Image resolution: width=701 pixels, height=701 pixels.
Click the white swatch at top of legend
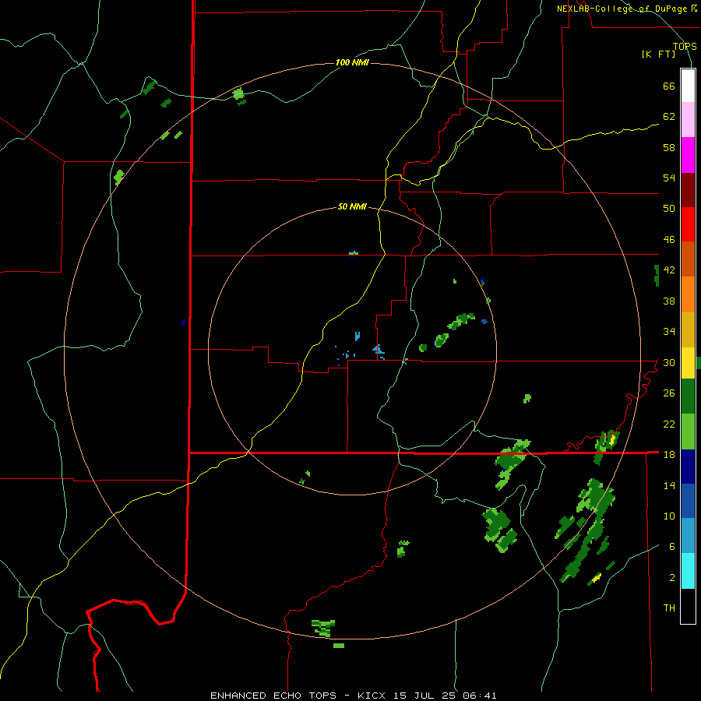tap(688, 86)
